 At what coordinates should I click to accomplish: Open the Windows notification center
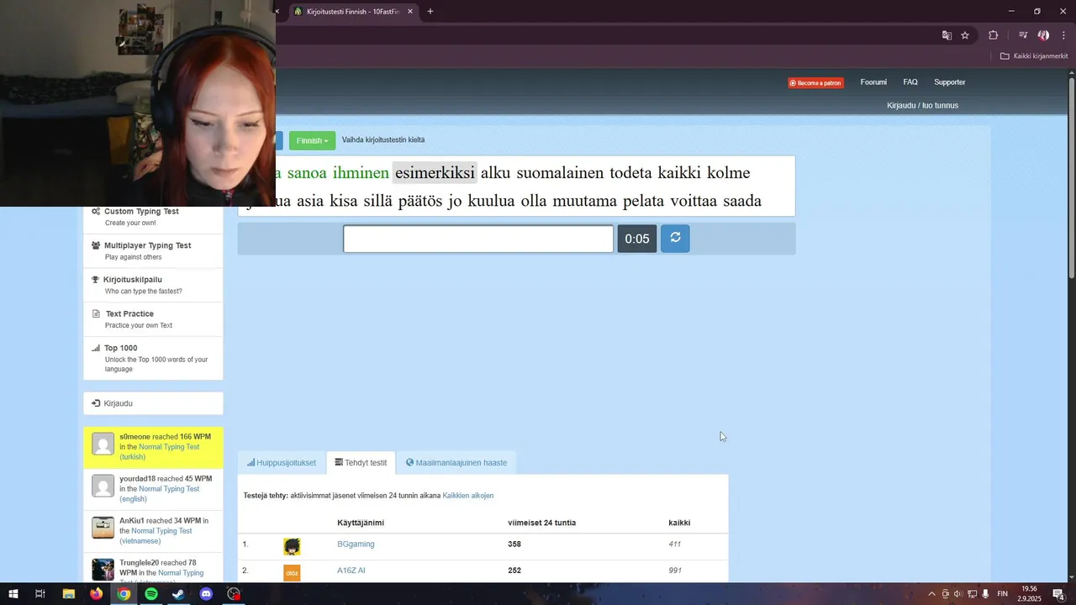1058,594
